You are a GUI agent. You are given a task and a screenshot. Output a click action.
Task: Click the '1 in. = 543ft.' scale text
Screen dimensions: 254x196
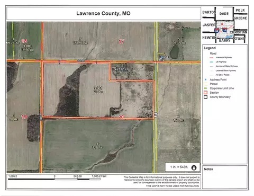pyautogui.click(x=179, y=167)
